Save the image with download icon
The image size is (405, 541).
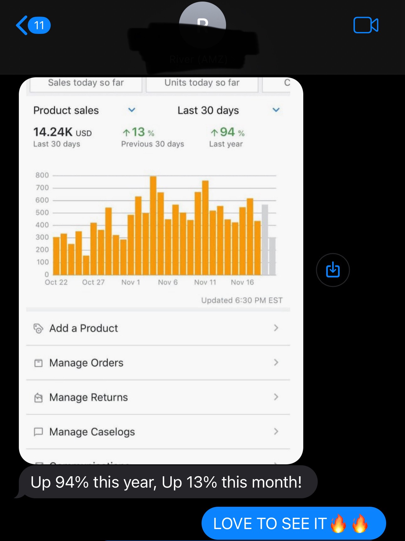coord(333,270)
